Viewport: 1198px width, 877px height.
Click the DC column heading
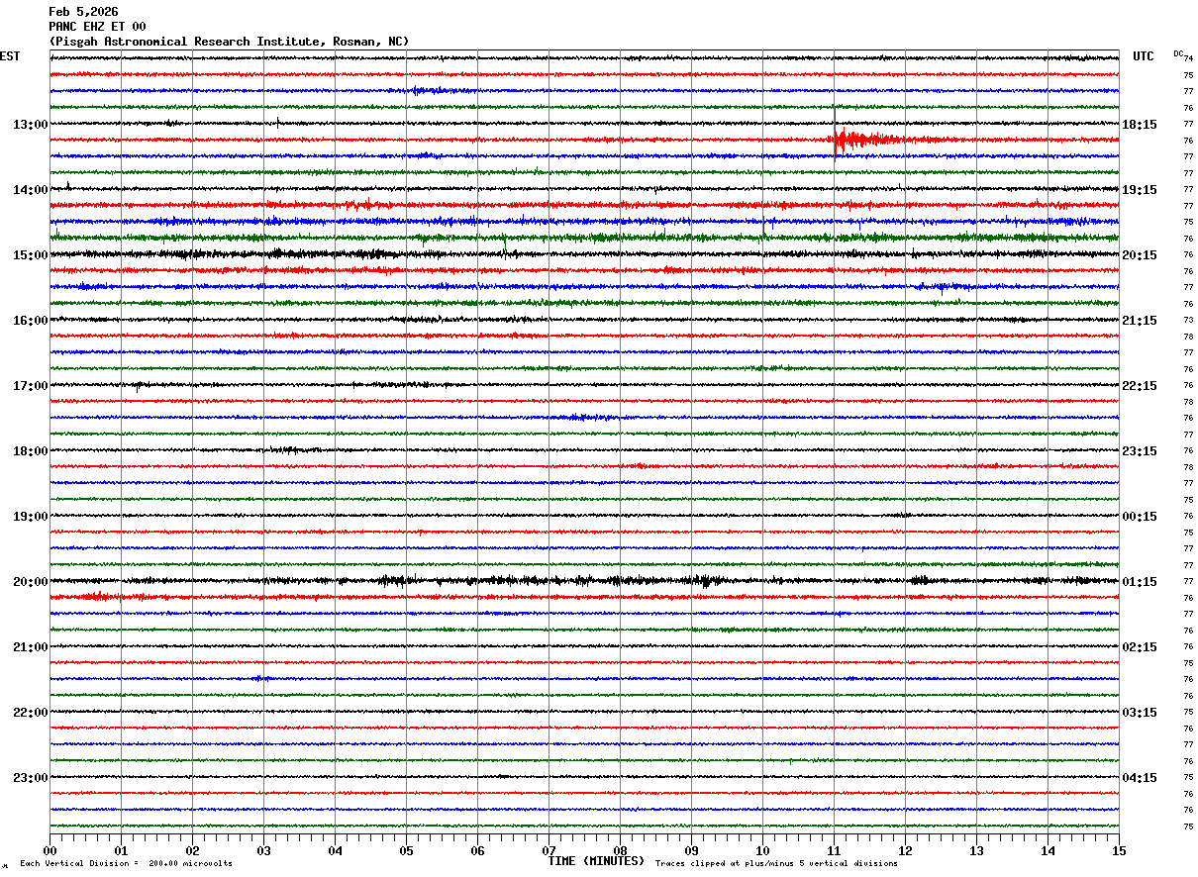coord(1178,53)
